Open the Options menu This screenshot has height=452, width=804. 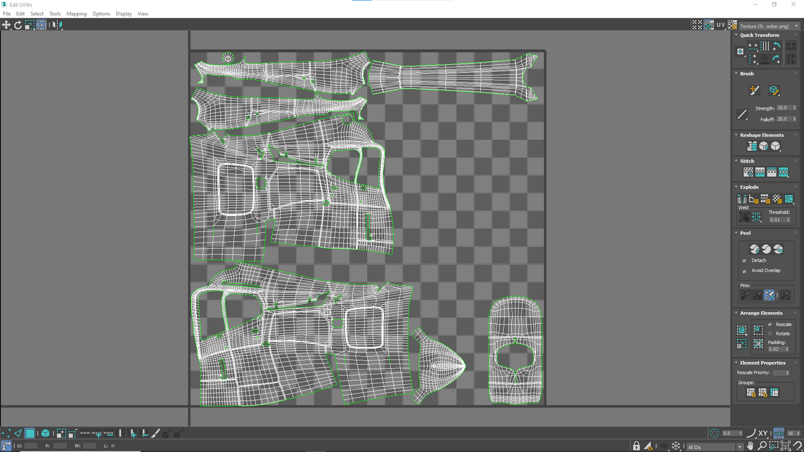tap(101, 14)
